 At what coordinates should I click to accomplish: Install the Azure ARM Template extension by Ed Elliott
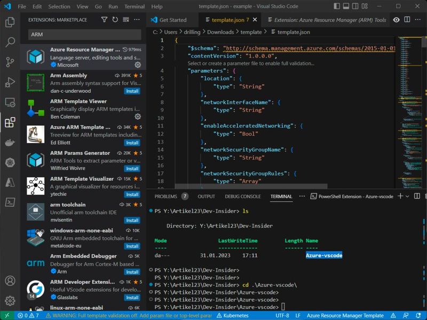(132, 143)
